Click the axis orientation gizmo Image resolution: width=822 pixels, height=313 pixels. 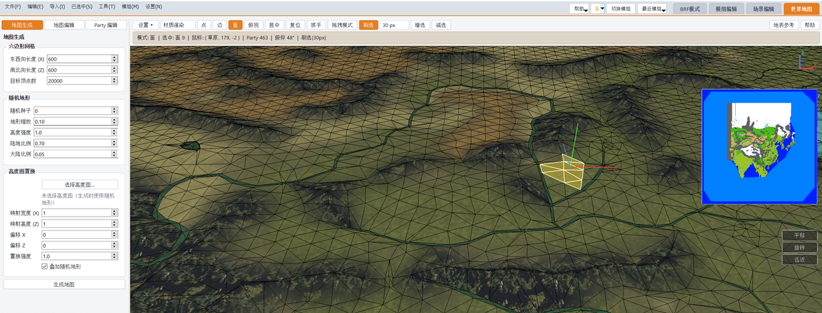(x=806, y=60)
